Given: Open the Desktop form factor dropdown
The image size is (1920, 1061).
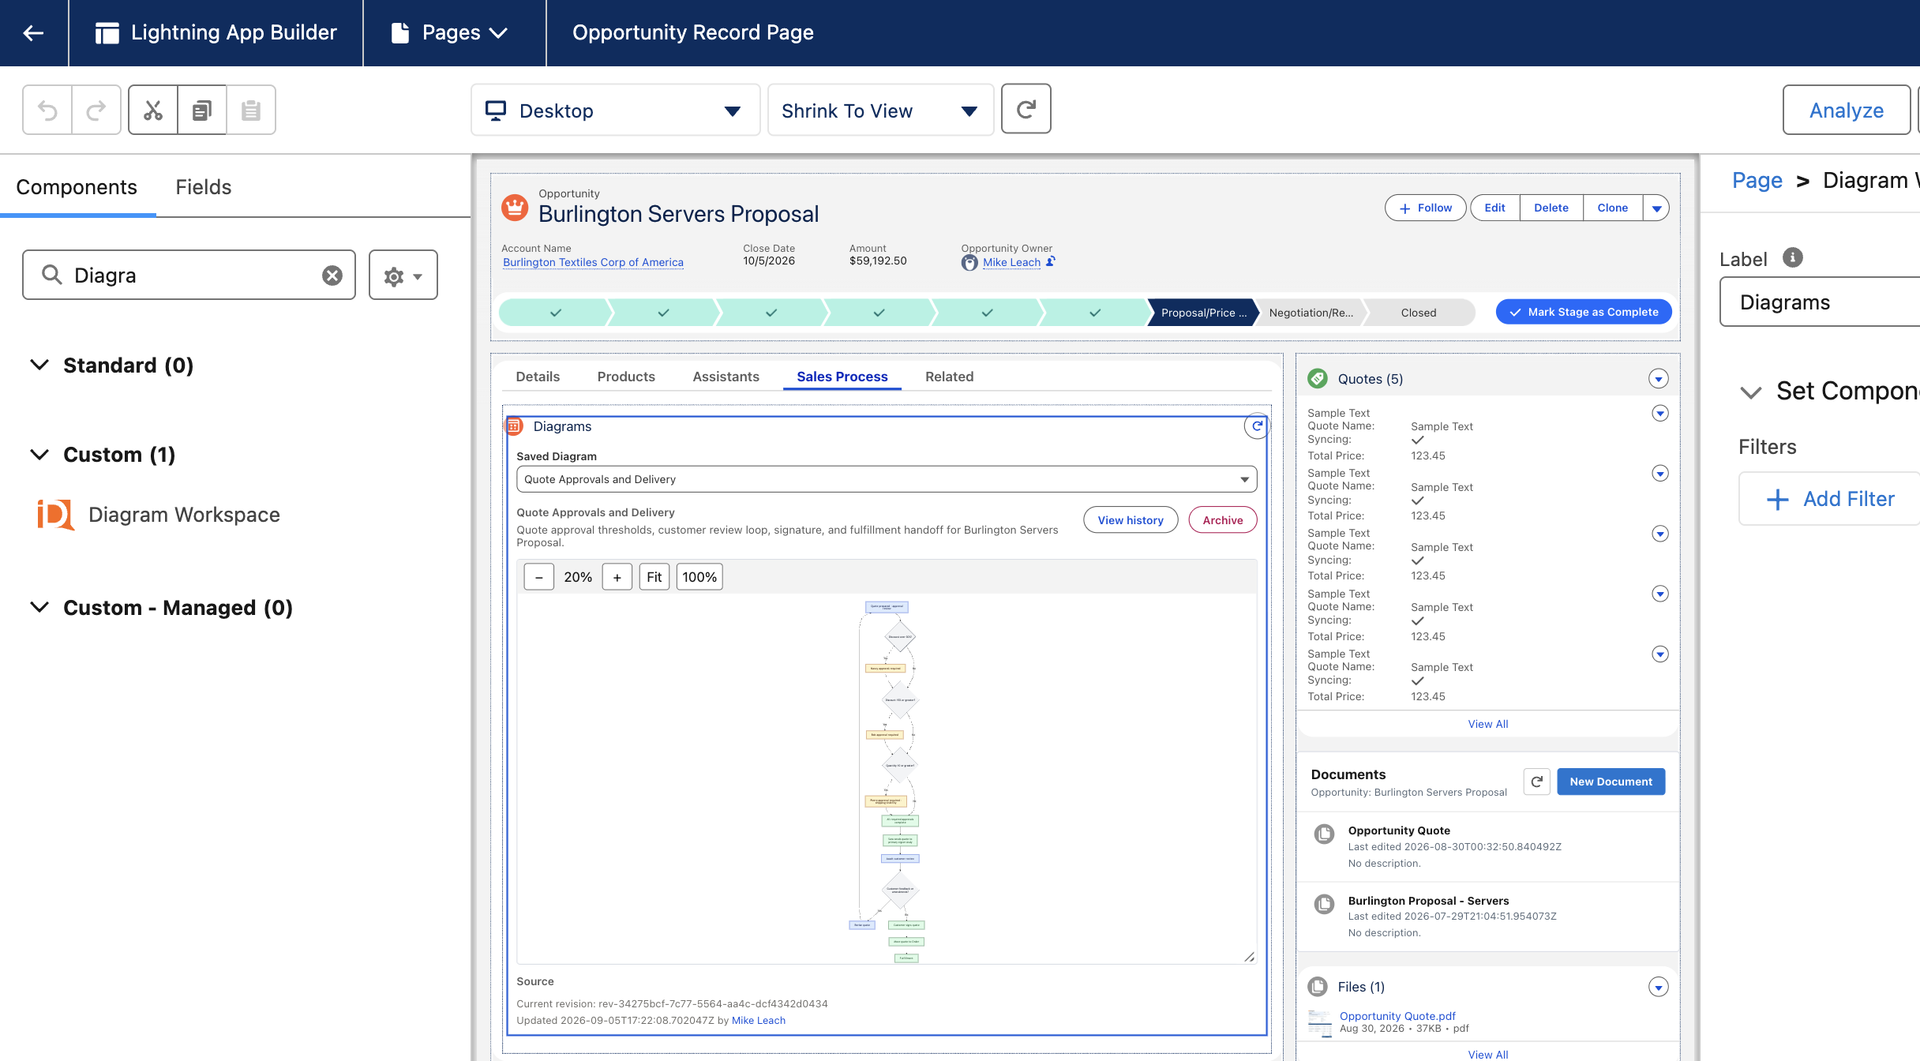Looking at the screenshot, I should pyautogui.click(x=616, y=111).
